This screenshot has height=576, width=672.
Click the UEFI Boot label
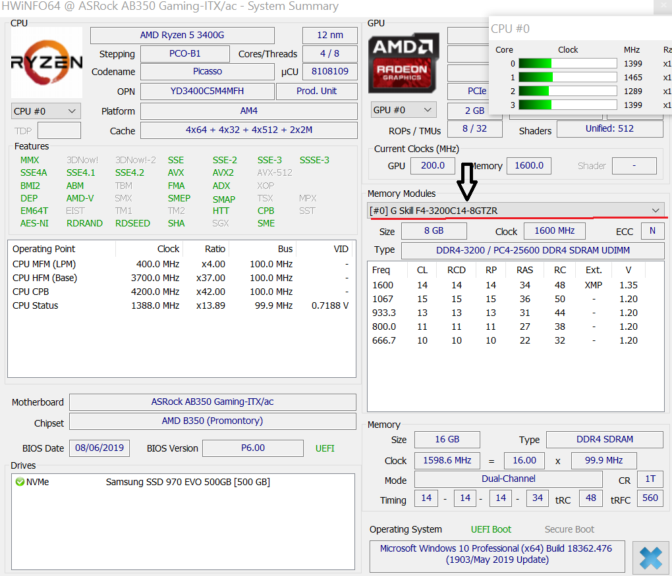tap(491, 530)
